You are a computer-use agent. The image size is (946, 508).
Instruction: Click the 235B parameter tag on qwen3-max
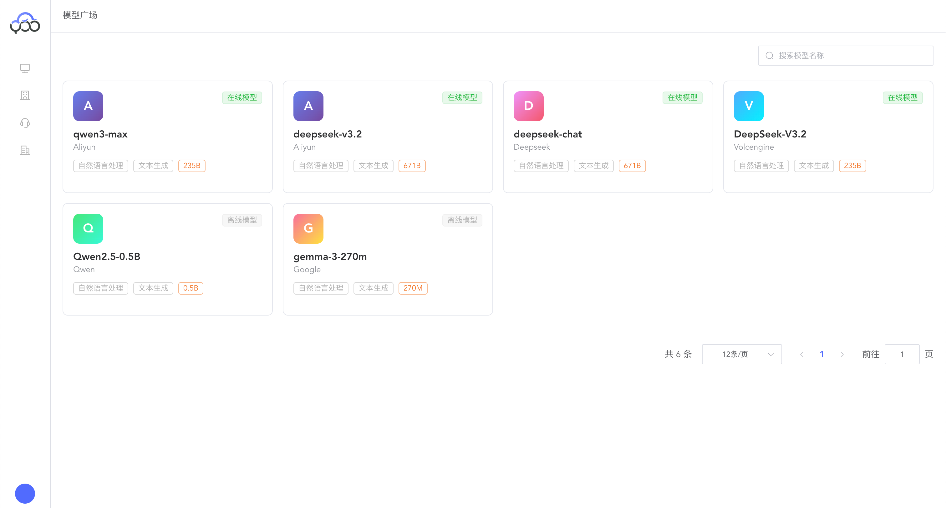(x=191, y=165)
